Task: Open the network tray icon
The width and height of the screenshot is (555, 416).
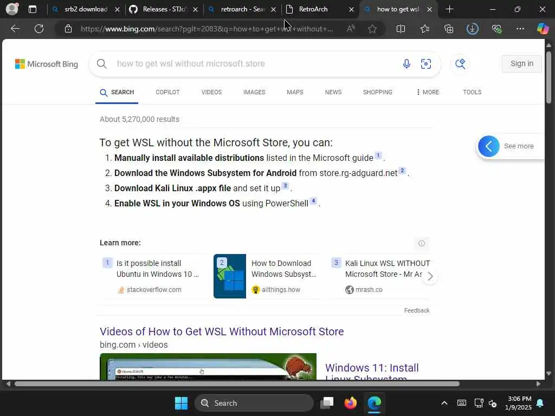Action: pyautogui.click(x=479, y=403)
